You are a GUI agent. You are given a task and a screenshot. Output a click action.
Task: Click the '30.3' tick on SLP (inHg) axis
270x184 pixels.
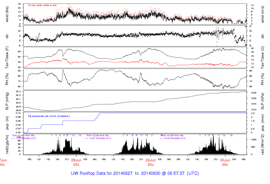18,91
